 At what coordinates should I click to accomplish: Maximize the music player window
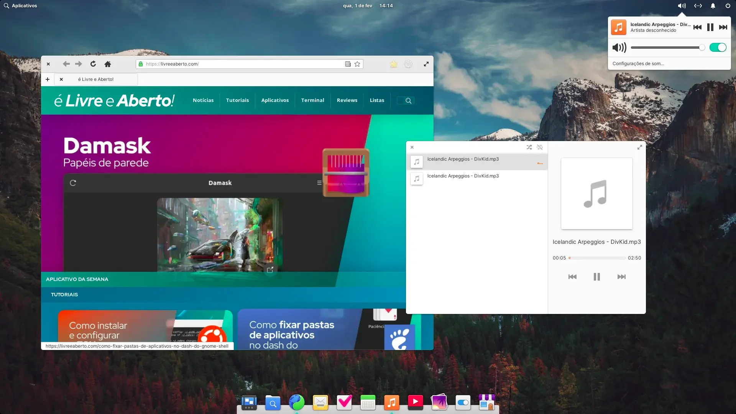(x=639, y=147)
